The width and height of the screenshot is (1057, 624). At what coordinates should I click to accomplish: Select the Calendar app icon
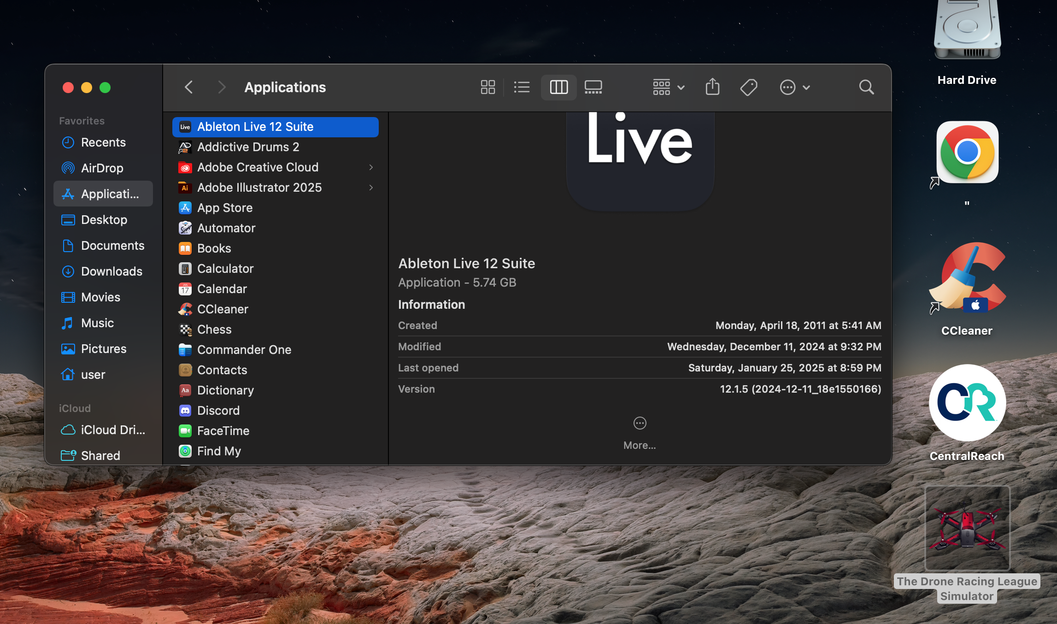click(185, 289)
